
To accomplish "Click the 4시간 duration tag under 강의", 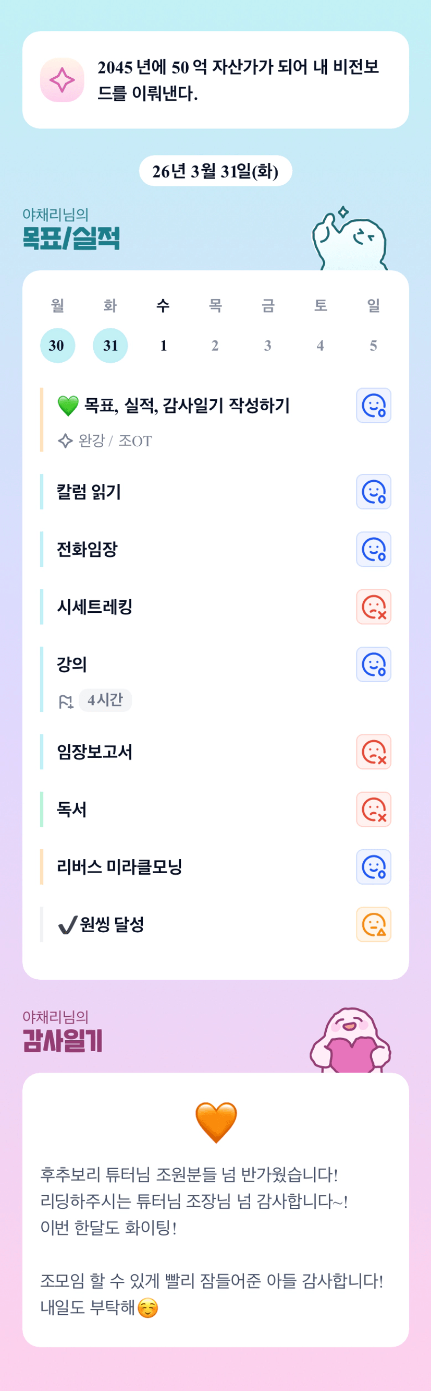I will coord(105,700).
